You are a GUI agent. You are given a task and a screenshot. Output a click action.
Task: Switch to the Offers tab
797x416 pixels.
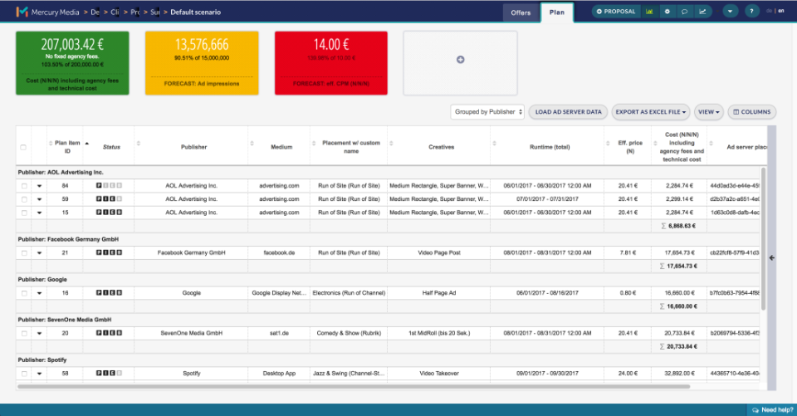[x=521, y=12]
